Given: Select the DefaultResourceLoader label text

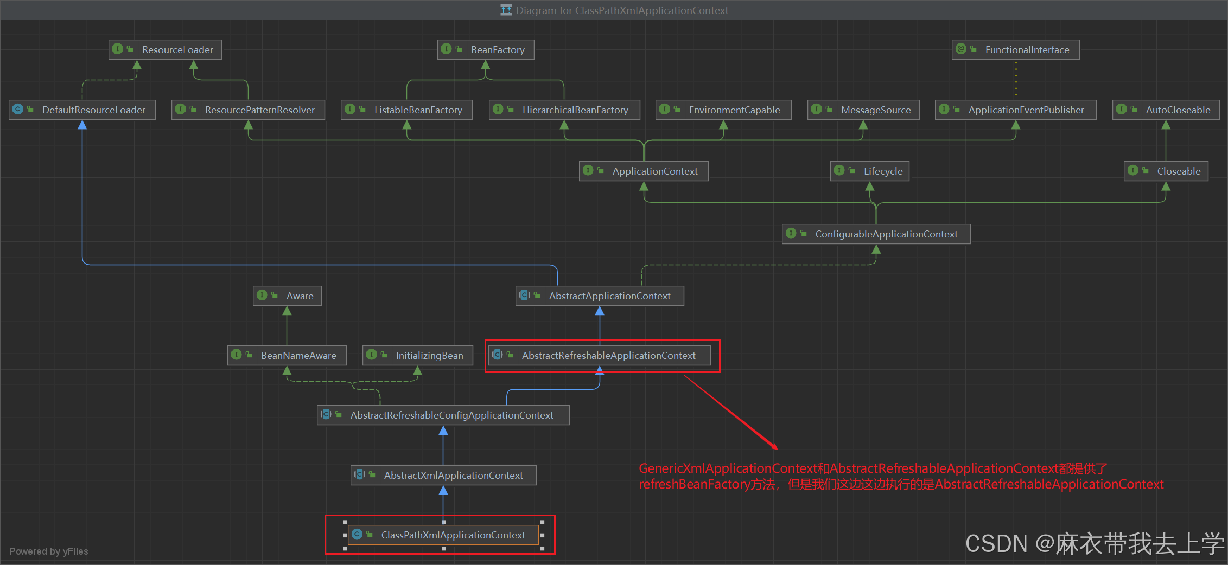Looking at the screenshot, I should [x=94, y=110].
